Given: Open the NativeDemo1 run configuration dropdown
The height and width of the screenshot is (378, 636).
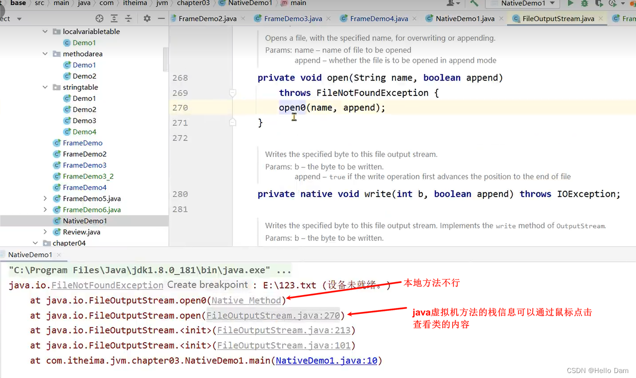Looking at the screenshot, I should [522, 3].
